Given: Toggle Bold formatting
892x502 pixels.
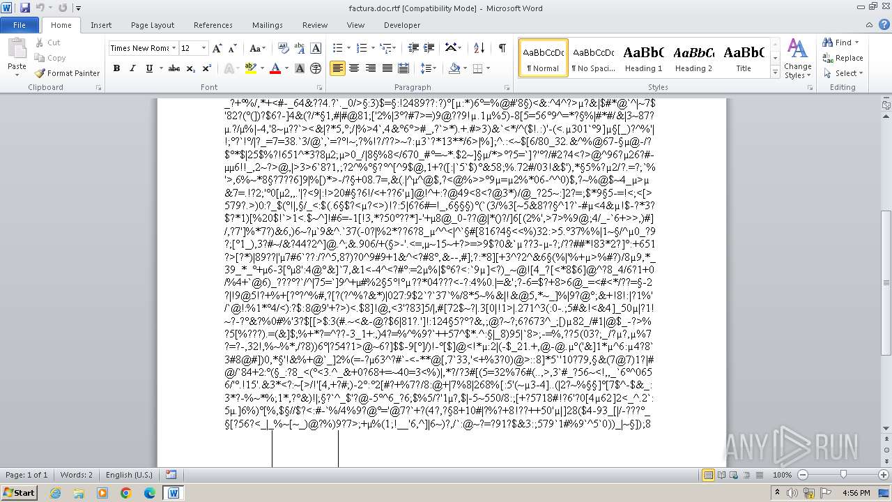Looking at the screenshot, I should 116,68.
